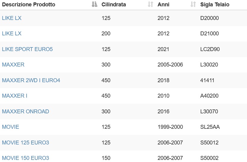The width and height of the screenshot is (247, 162).
Task: Select the Anni column header text
Action: pyautogui.click(x=163, y=5)
